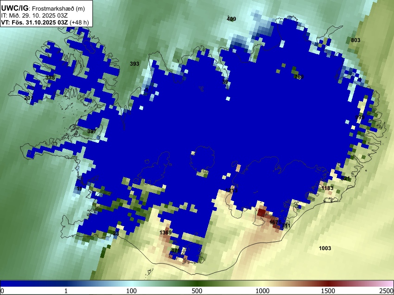The height and width of the screenshot is (295, 394).
Task: Click the 1369 value on the map
Action: pyautogui.click(x=165, y=232)
